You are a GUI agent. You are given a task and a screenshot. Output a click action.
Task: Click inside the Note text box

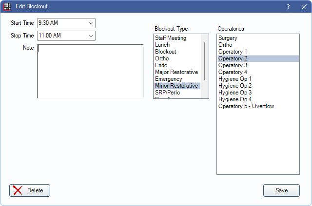(90, 71)
